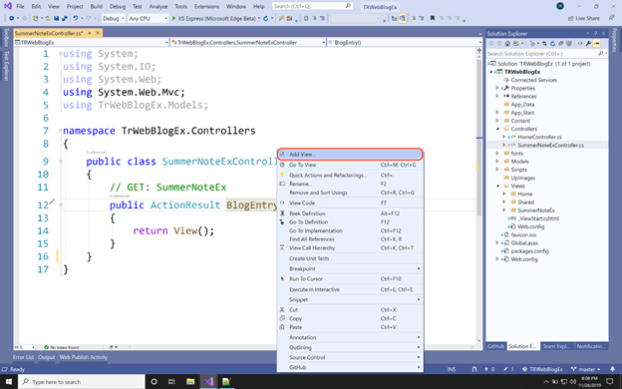
Task: Select SummerNoteExController.cs in Solution Explorer
Action: point(550,146)
